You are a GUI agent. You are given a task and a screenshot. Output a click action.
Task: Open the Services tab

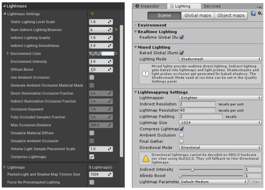pos(212,6)
